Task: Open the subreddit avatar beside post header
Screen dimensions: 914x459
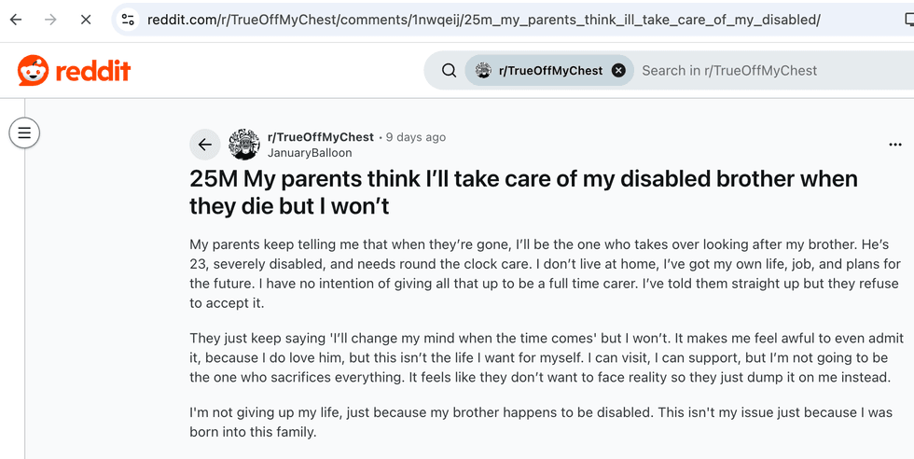Action: [x=243, y=145]
